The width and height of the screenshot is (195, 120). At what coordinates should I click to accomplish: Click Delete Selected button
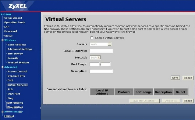coord(144,101)
